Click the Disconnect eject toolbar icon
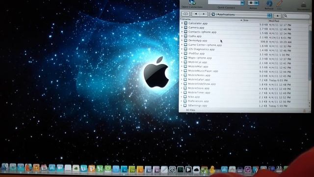Image resolution: width=314 pixels, height=177 pixels. [304, 4]
